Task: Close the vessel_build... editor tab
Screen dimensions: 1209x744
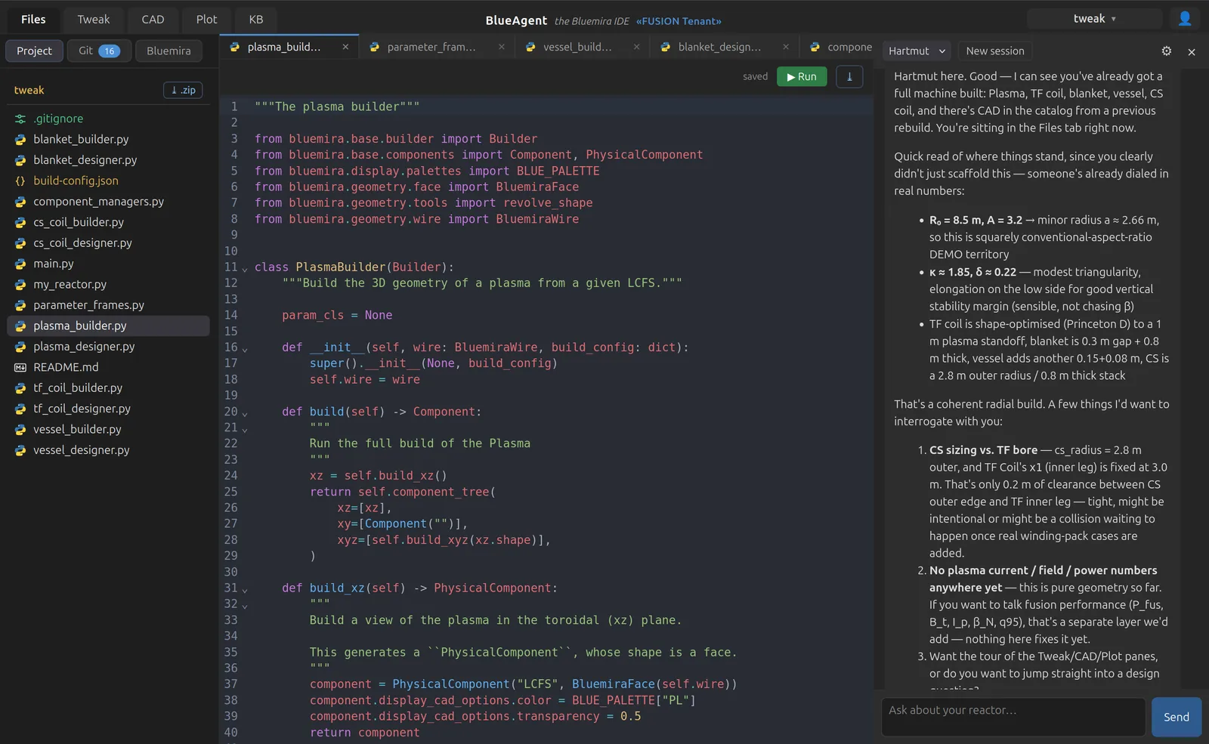Action: pyautogui.click(x=637, y=47)
